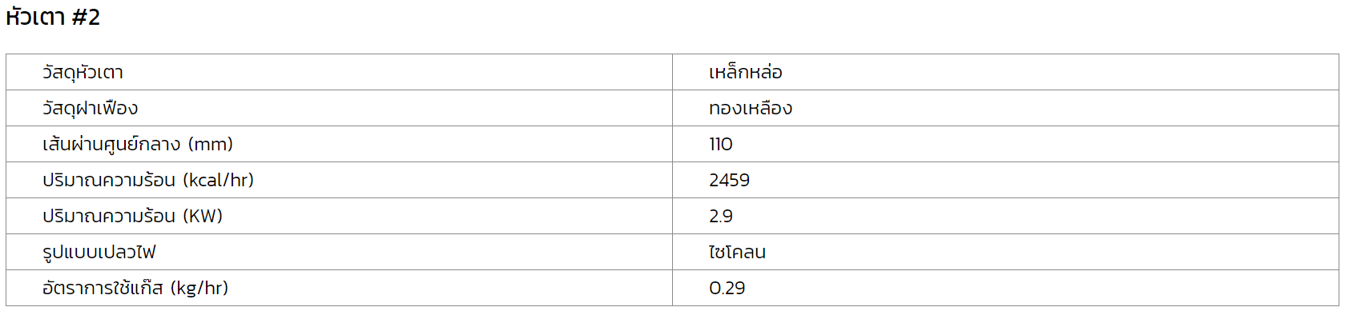Viewport: 1345px width, 311px height.
Task: Click the #2 number in the heading
Action: pyautogui.click(x=86, y=18)
